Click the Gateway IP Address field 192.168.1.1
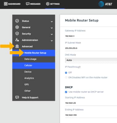This screenshot has width=117, height=123. point(91,36)
